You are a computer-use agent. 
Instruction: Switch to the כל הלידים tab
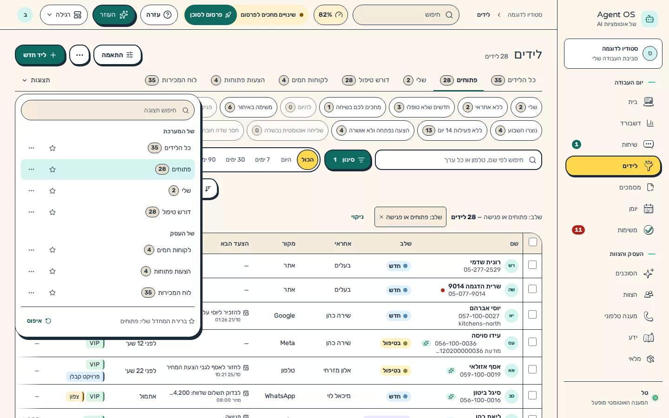pos(513,80)
